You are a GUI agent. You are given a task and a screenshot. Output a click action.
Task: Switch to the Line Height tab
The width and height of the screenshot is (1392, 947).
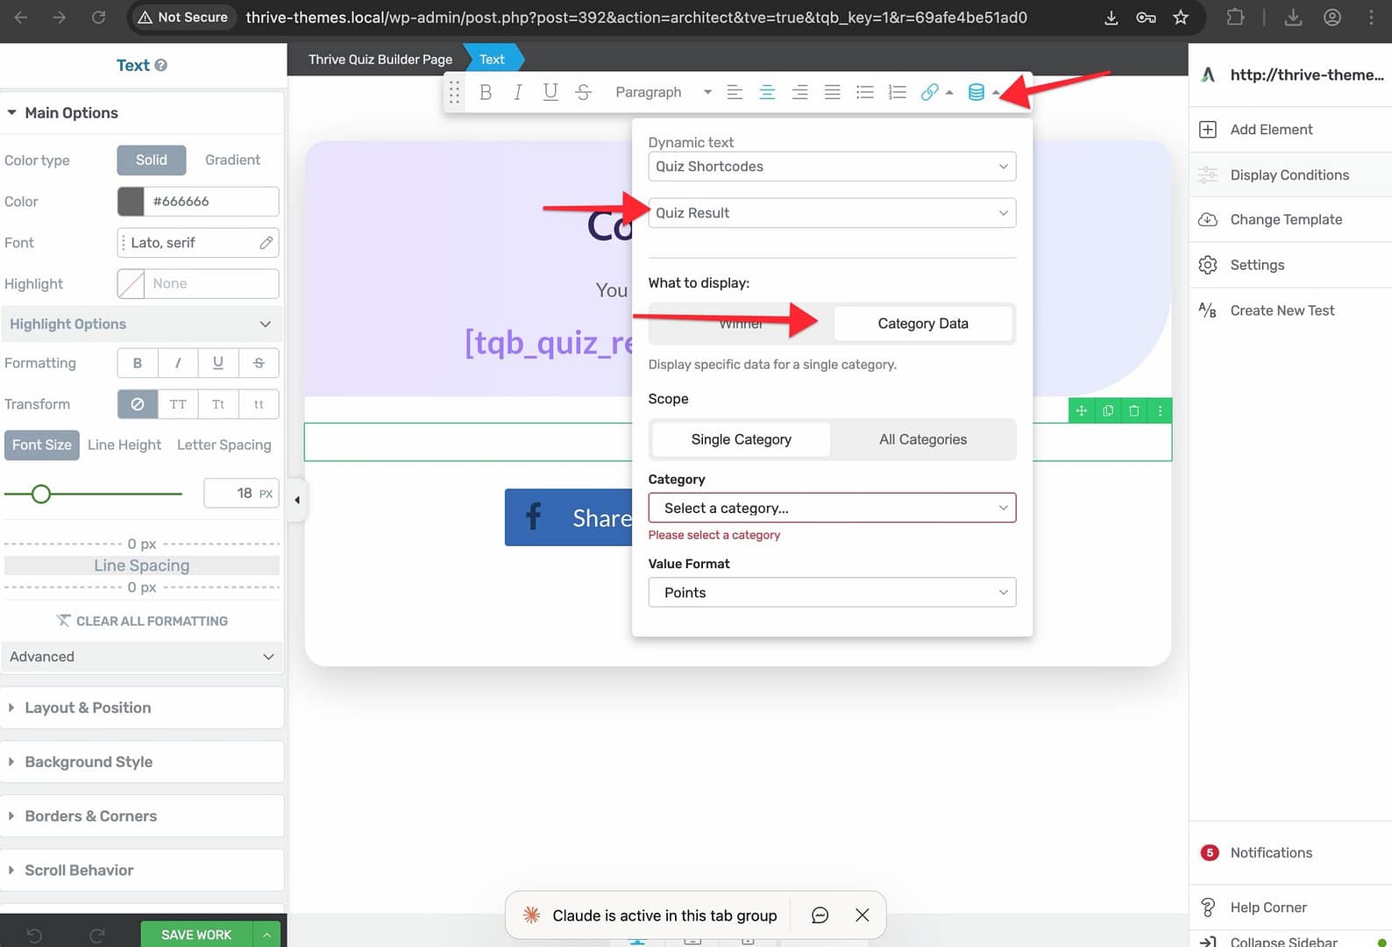coord(124,445)
